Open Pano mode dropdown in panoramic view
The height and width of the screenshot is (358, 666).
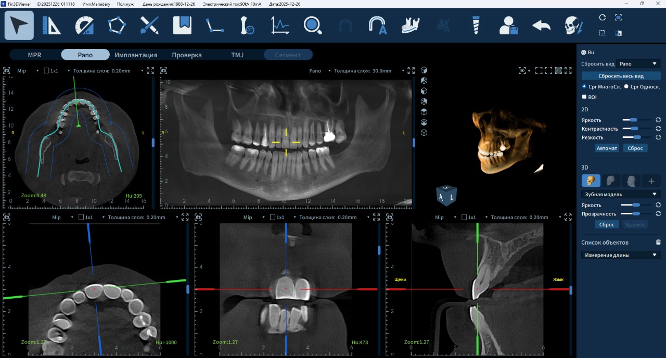tap(320, 71)
